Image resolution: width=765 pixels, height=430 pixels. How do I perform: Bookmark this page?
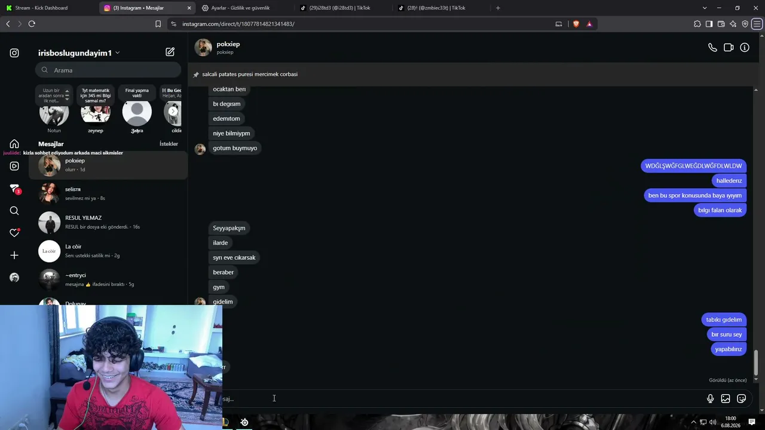coord(158,24)
